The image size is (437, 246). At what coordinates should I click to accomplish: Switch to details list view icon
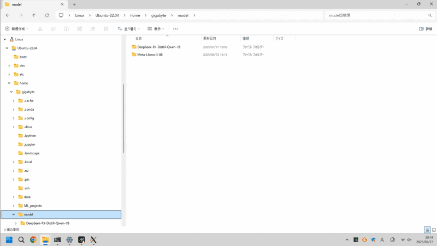tap(427, 230)
